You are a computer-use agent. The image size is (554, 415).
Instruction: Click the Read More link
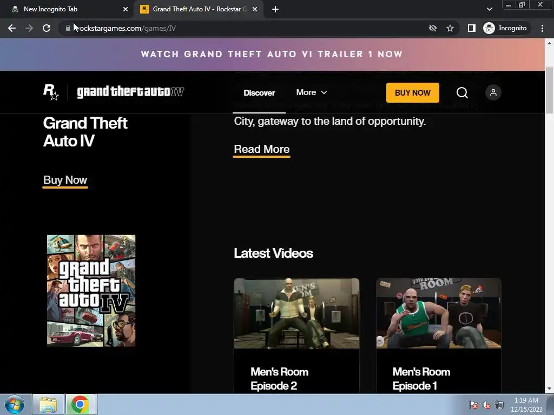(x=261, y=149)
